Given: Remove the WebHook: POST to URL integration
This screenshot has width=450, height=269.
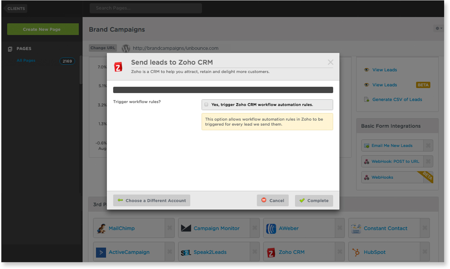Looking at the screenshot, I should tap(428, 161).
